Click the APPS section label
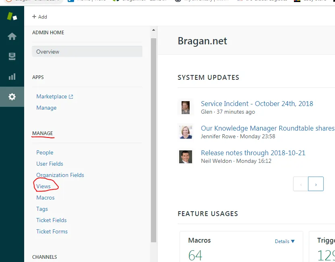 coord(38,77)
